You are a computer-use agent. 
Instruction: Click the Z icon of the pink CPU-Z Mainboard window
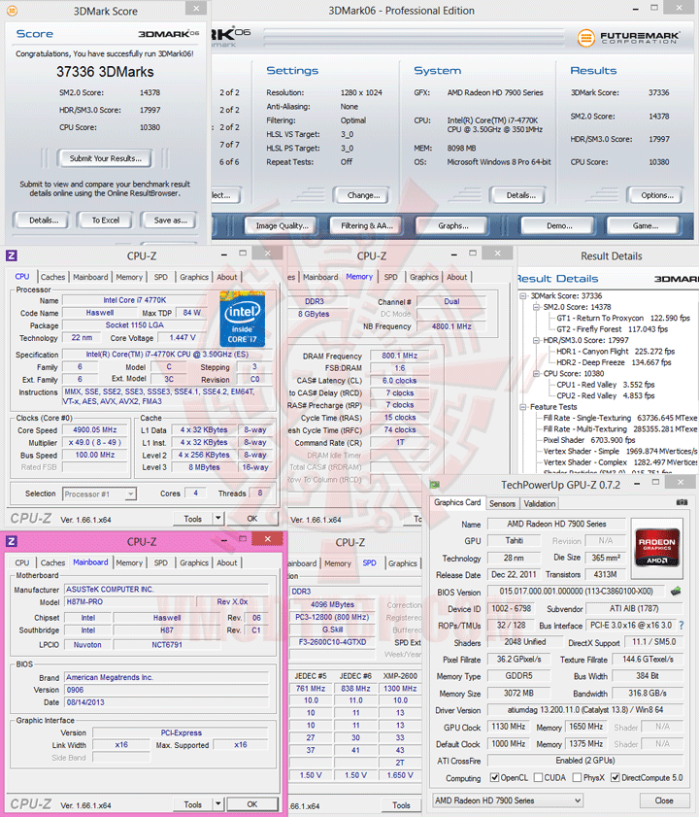(12, 541)
